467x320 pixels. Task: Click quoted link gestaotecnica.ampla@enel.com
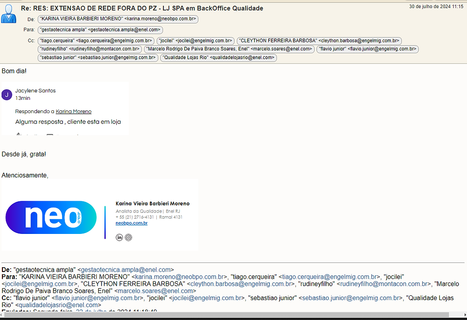pyautogui.click(x=126, y=270)
